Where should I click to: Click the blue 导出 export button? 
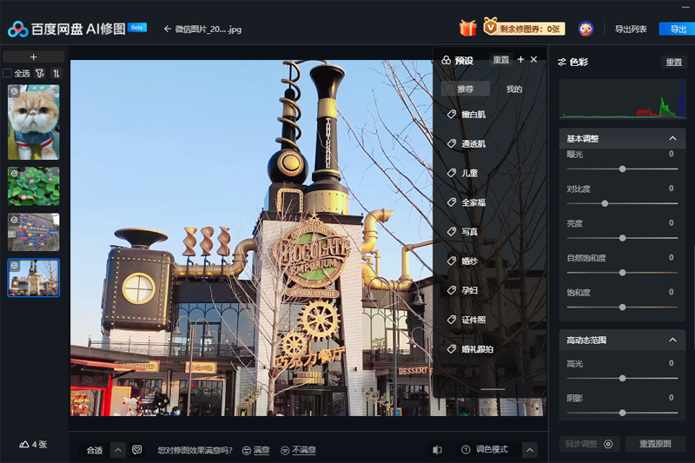tap(678, 29)
